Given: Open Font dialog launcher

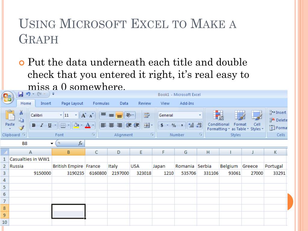Looking at the screenshot, I should pyautogui.click(x=94, y=134).
